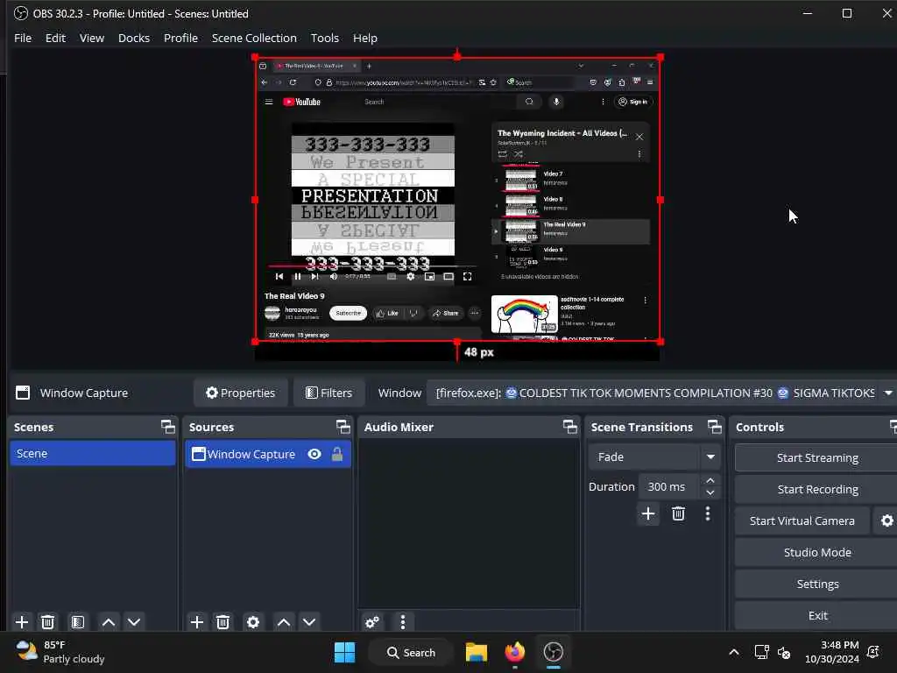This screenshot has width=897, height=673.
Task: Move scene down in Scenes dock
Action: [134, 622]
